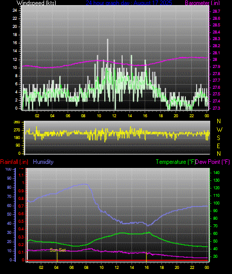Click the 27.9 barometer scale value

(x=216, y=66)
